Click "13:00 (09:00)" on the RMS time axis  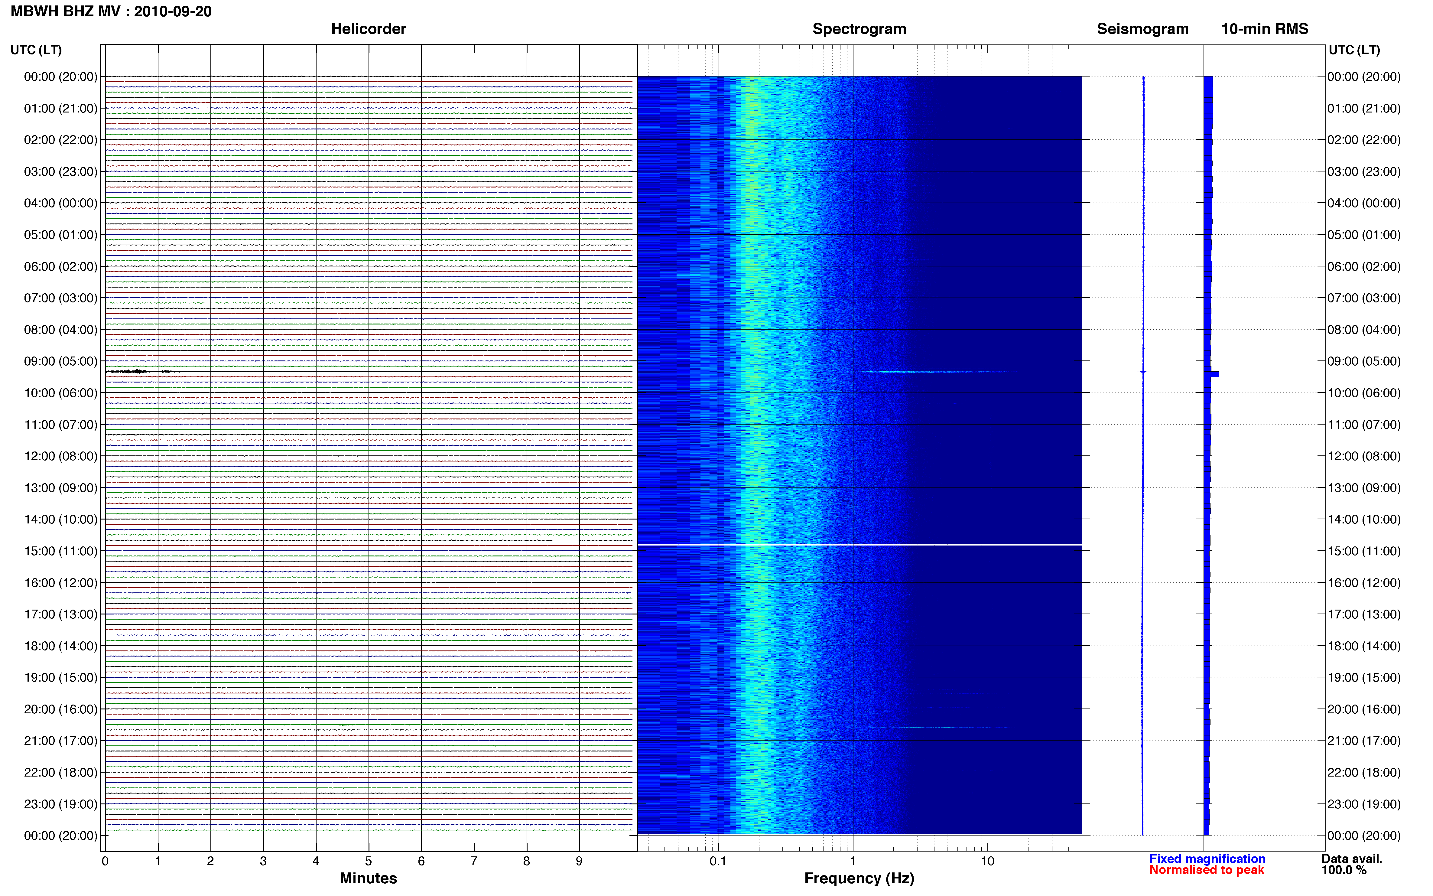tap(1364, 488)
